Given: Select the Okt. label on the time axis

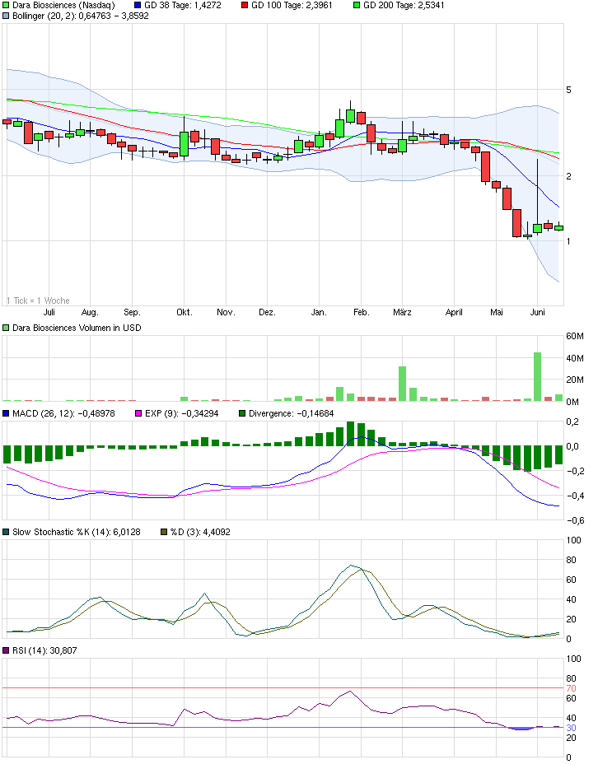Looking at the screenshot, I should tap(184, 313).
